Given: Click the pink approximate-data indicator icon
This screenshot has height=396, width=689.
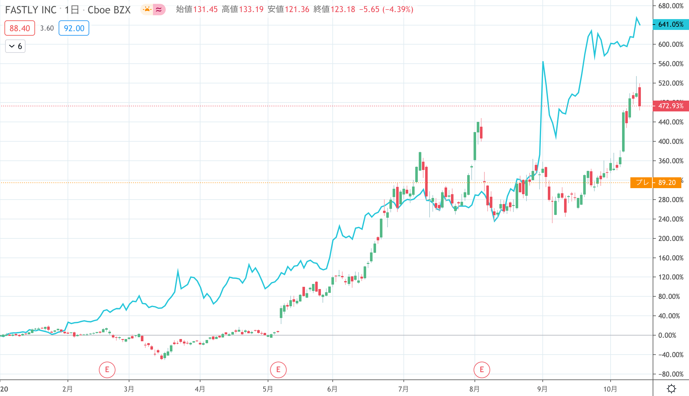Looking at the screenshot, I should click(159, 10).
